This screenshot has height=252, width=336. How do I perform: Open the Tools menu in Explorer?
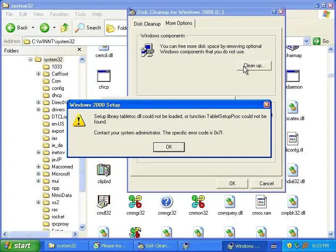click(80, 14)
